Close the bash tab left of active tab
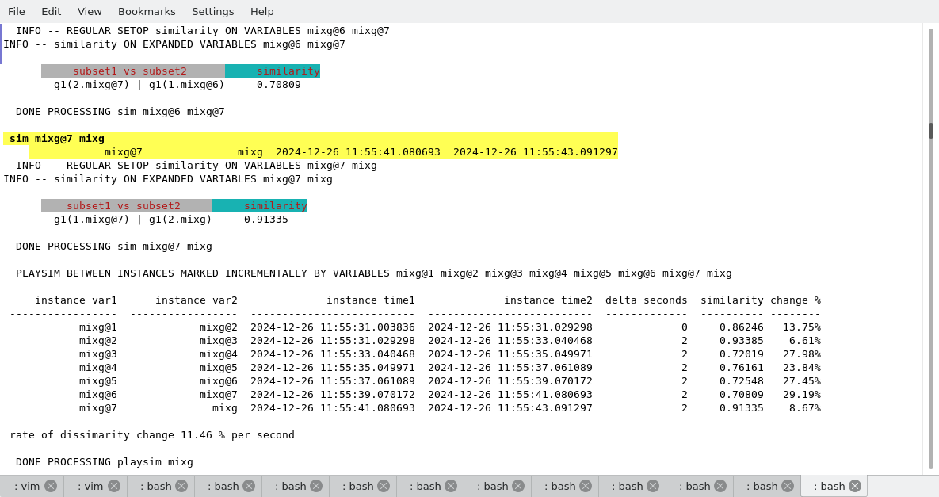This screenshot has width=939, height=497. click(788, 486)
